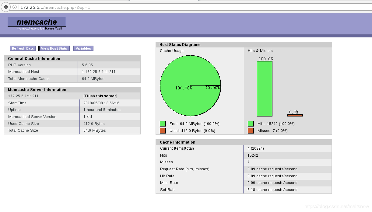Click the Hits: 15242 (100.0%) legend text
The width and height of the screenshot is (372, 212).
click(x=276, y=124)
